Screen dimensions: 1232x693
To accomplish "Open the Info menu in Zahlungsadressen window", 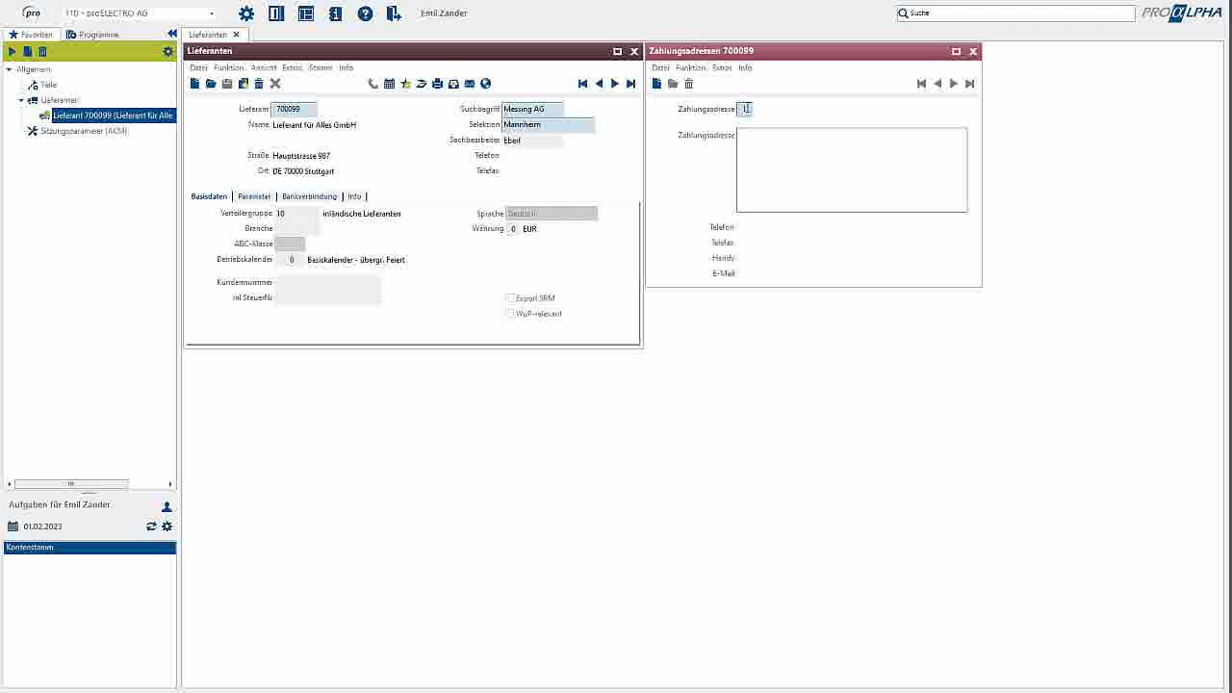I will point(745,68).
